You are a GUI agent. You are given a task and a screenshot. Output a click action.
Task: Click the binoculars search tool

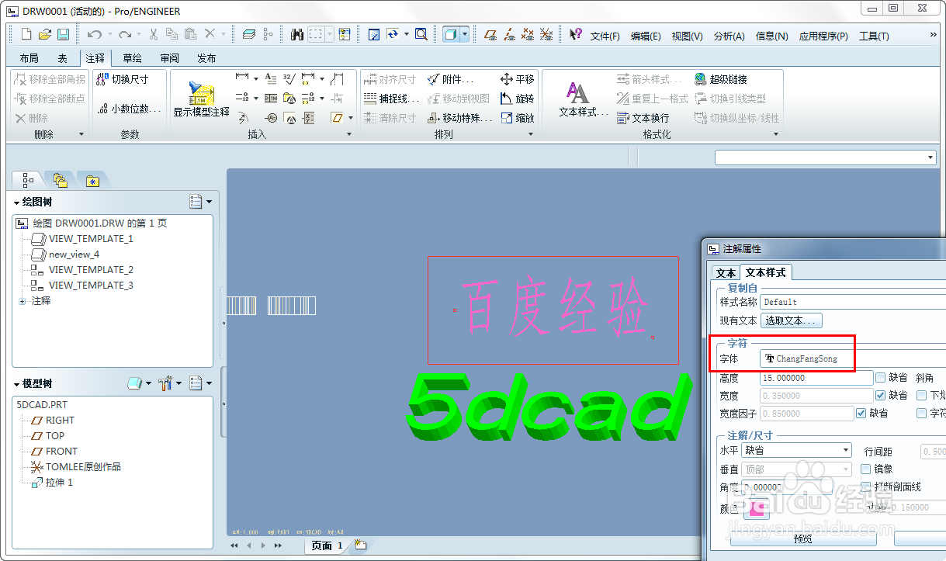(x=296, y=34)
